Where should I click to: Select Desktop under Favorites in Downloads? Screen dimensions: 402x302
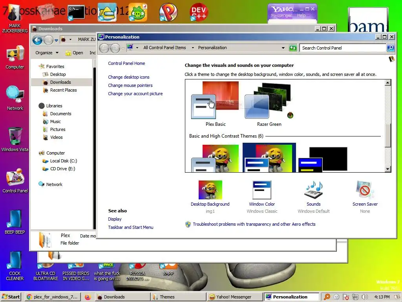pos(58,74)
